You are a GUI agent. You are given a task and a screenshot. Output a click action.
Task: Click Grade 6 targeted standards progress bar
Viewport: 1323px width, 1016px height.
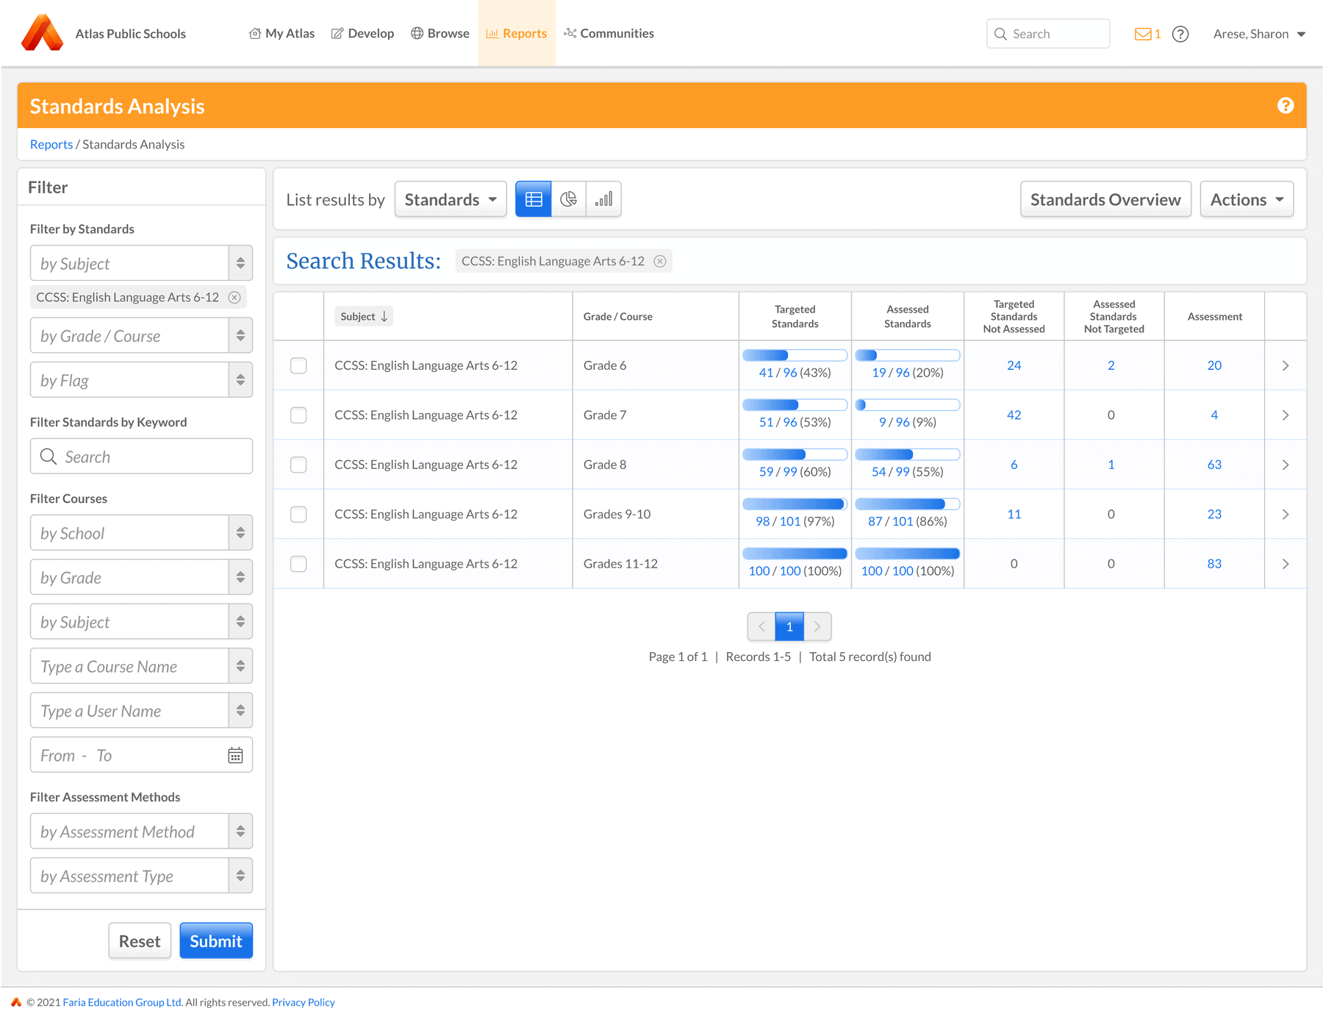(x=795, y=355)
